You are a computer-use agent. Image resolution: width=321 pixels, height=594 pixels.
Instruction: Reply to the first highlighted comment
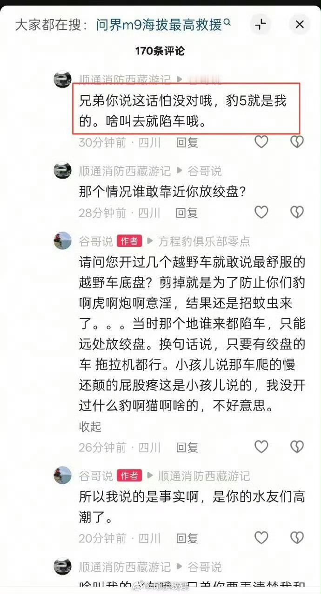[187, 142]
